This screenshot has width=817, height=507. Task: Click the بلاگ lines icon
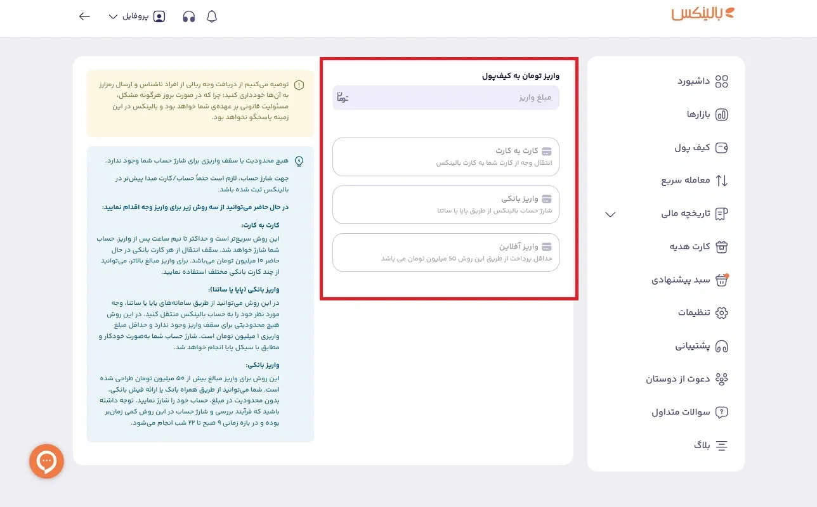pos(721,446)
